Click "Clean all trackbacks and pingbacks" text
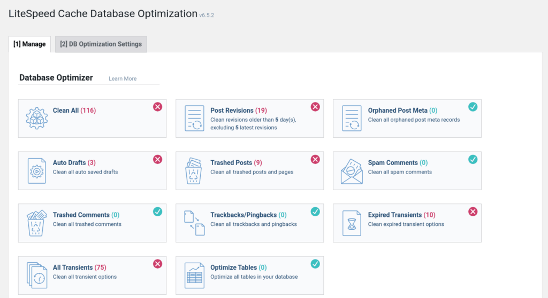 click(x=253, y=224)
